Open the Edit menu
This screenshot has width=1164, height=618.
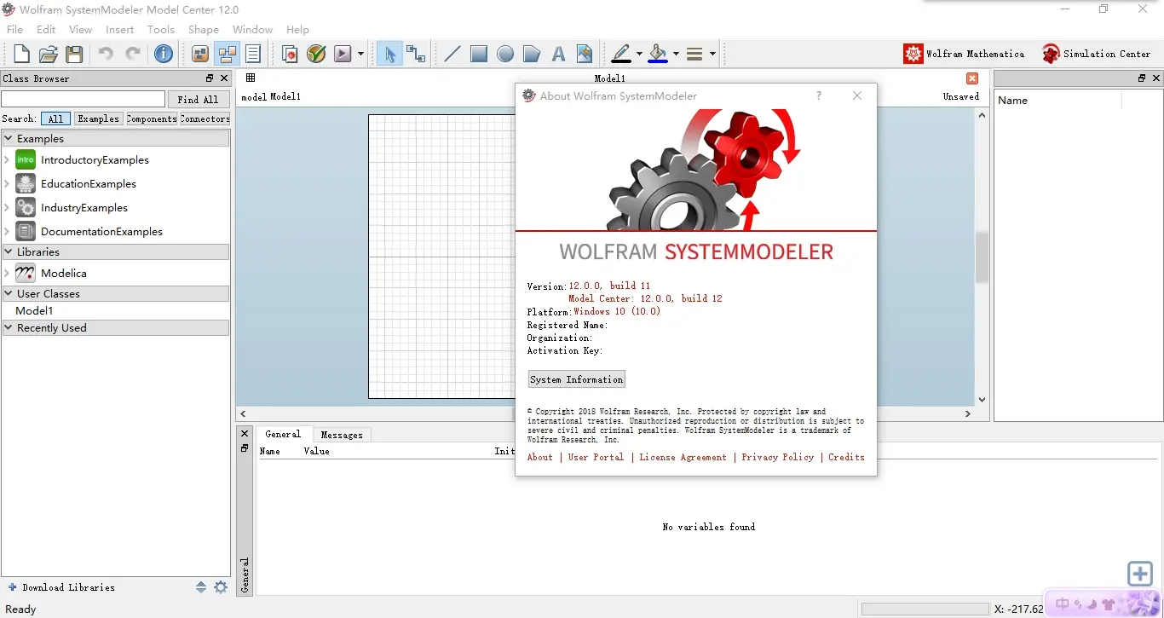coord(46,29)
